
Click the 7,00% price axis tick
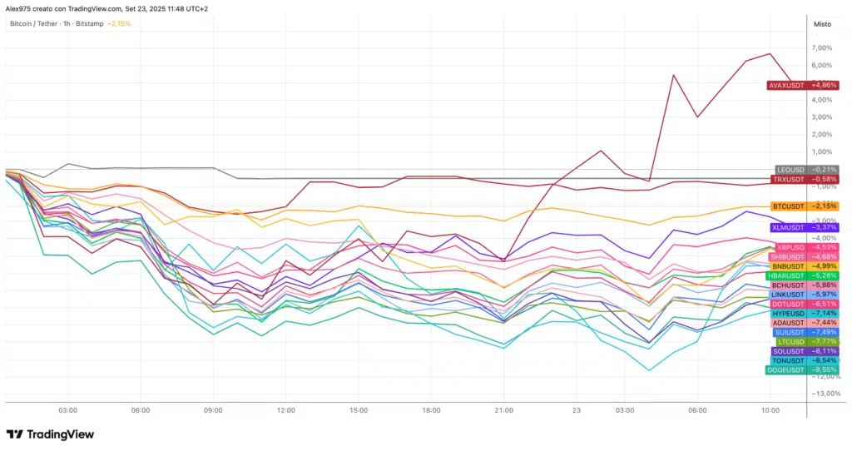click(x=820, y=48)
